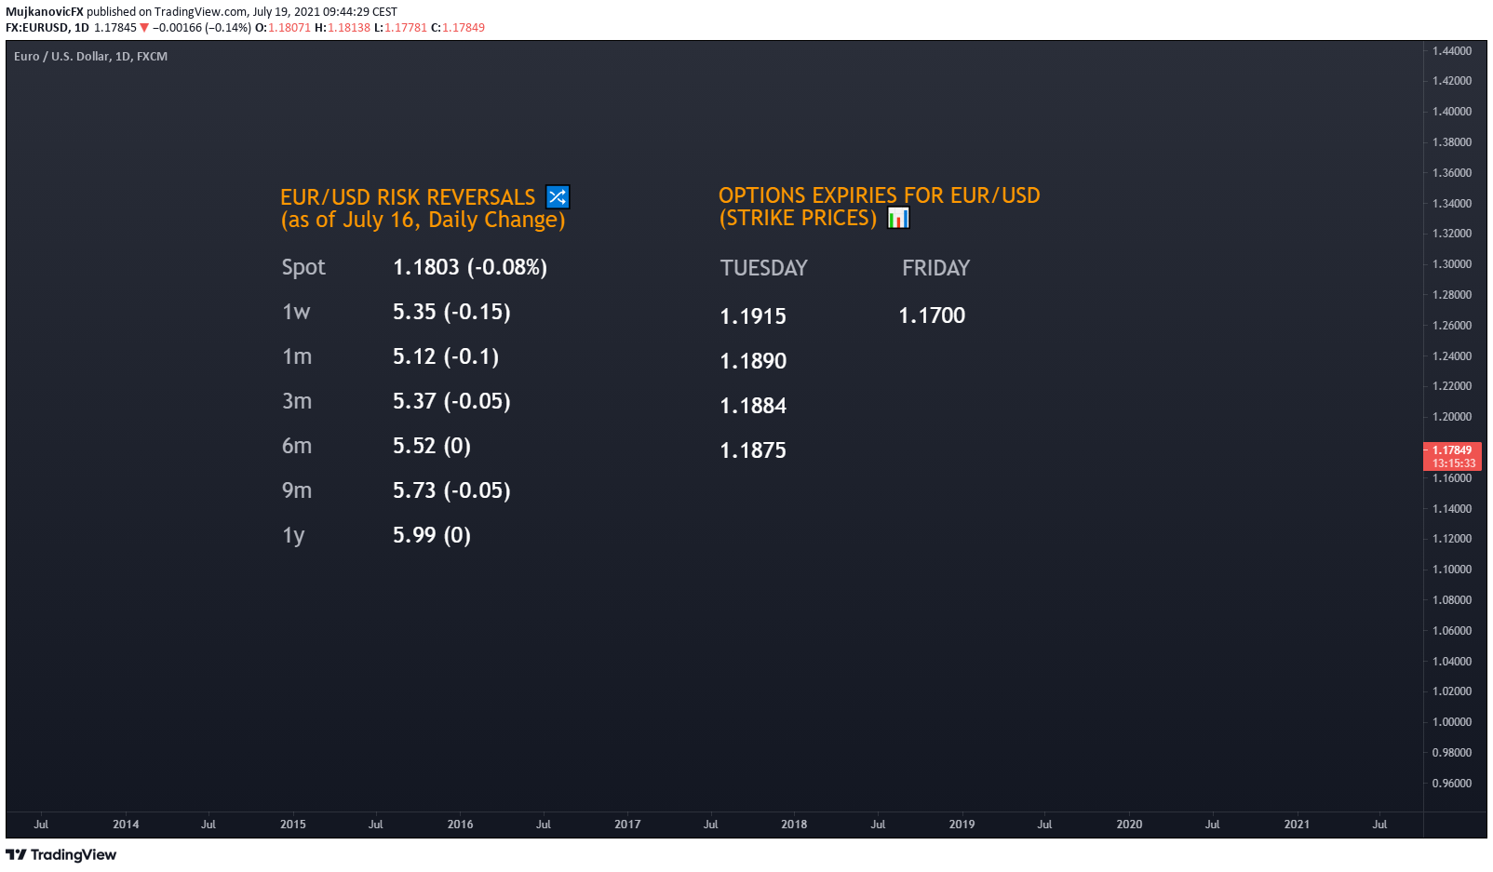This screenshot has height=872, width=1493.
Task: Click the '(STRIKE PRICES)' text
Action: pyautogui.click(x=798, y=218)
